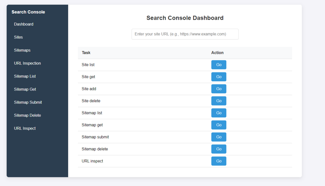The image size is (325, 186).
Task: Select Sitemap Delete in sidebar
Action: point(27,115)
